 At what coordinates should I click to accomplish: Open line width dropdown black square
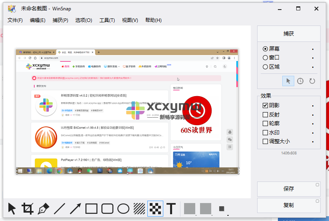coord(222,209)
